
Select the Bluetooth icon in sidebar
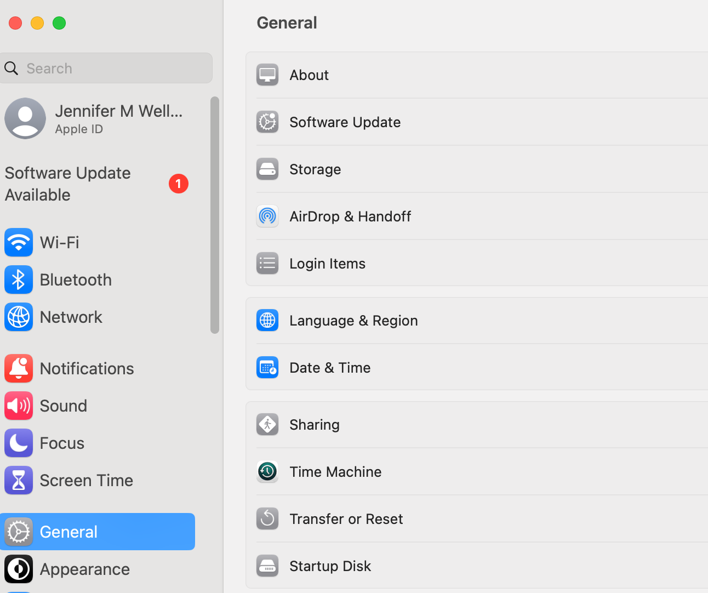[19, 280]
